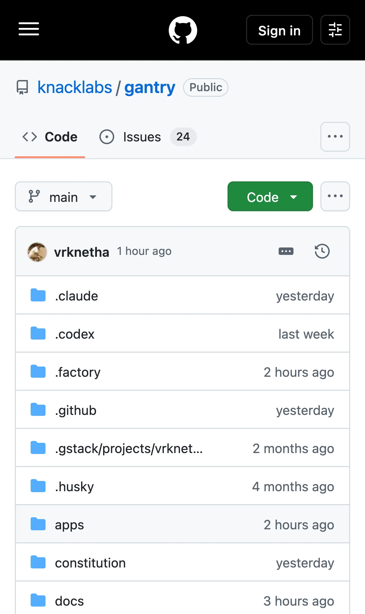This screenshot has width=365, height=614.
Task: Open the vrknetha author link
Action: pos(81,252)
